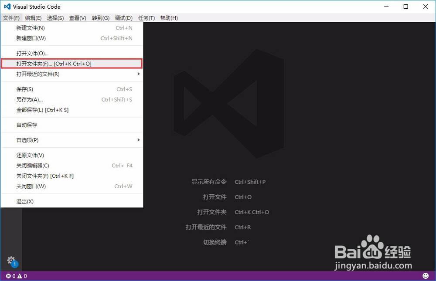Screen dimensions: 436x281
Task: Expand the 首选项(P) submenu
Action: tap(27, 140)
